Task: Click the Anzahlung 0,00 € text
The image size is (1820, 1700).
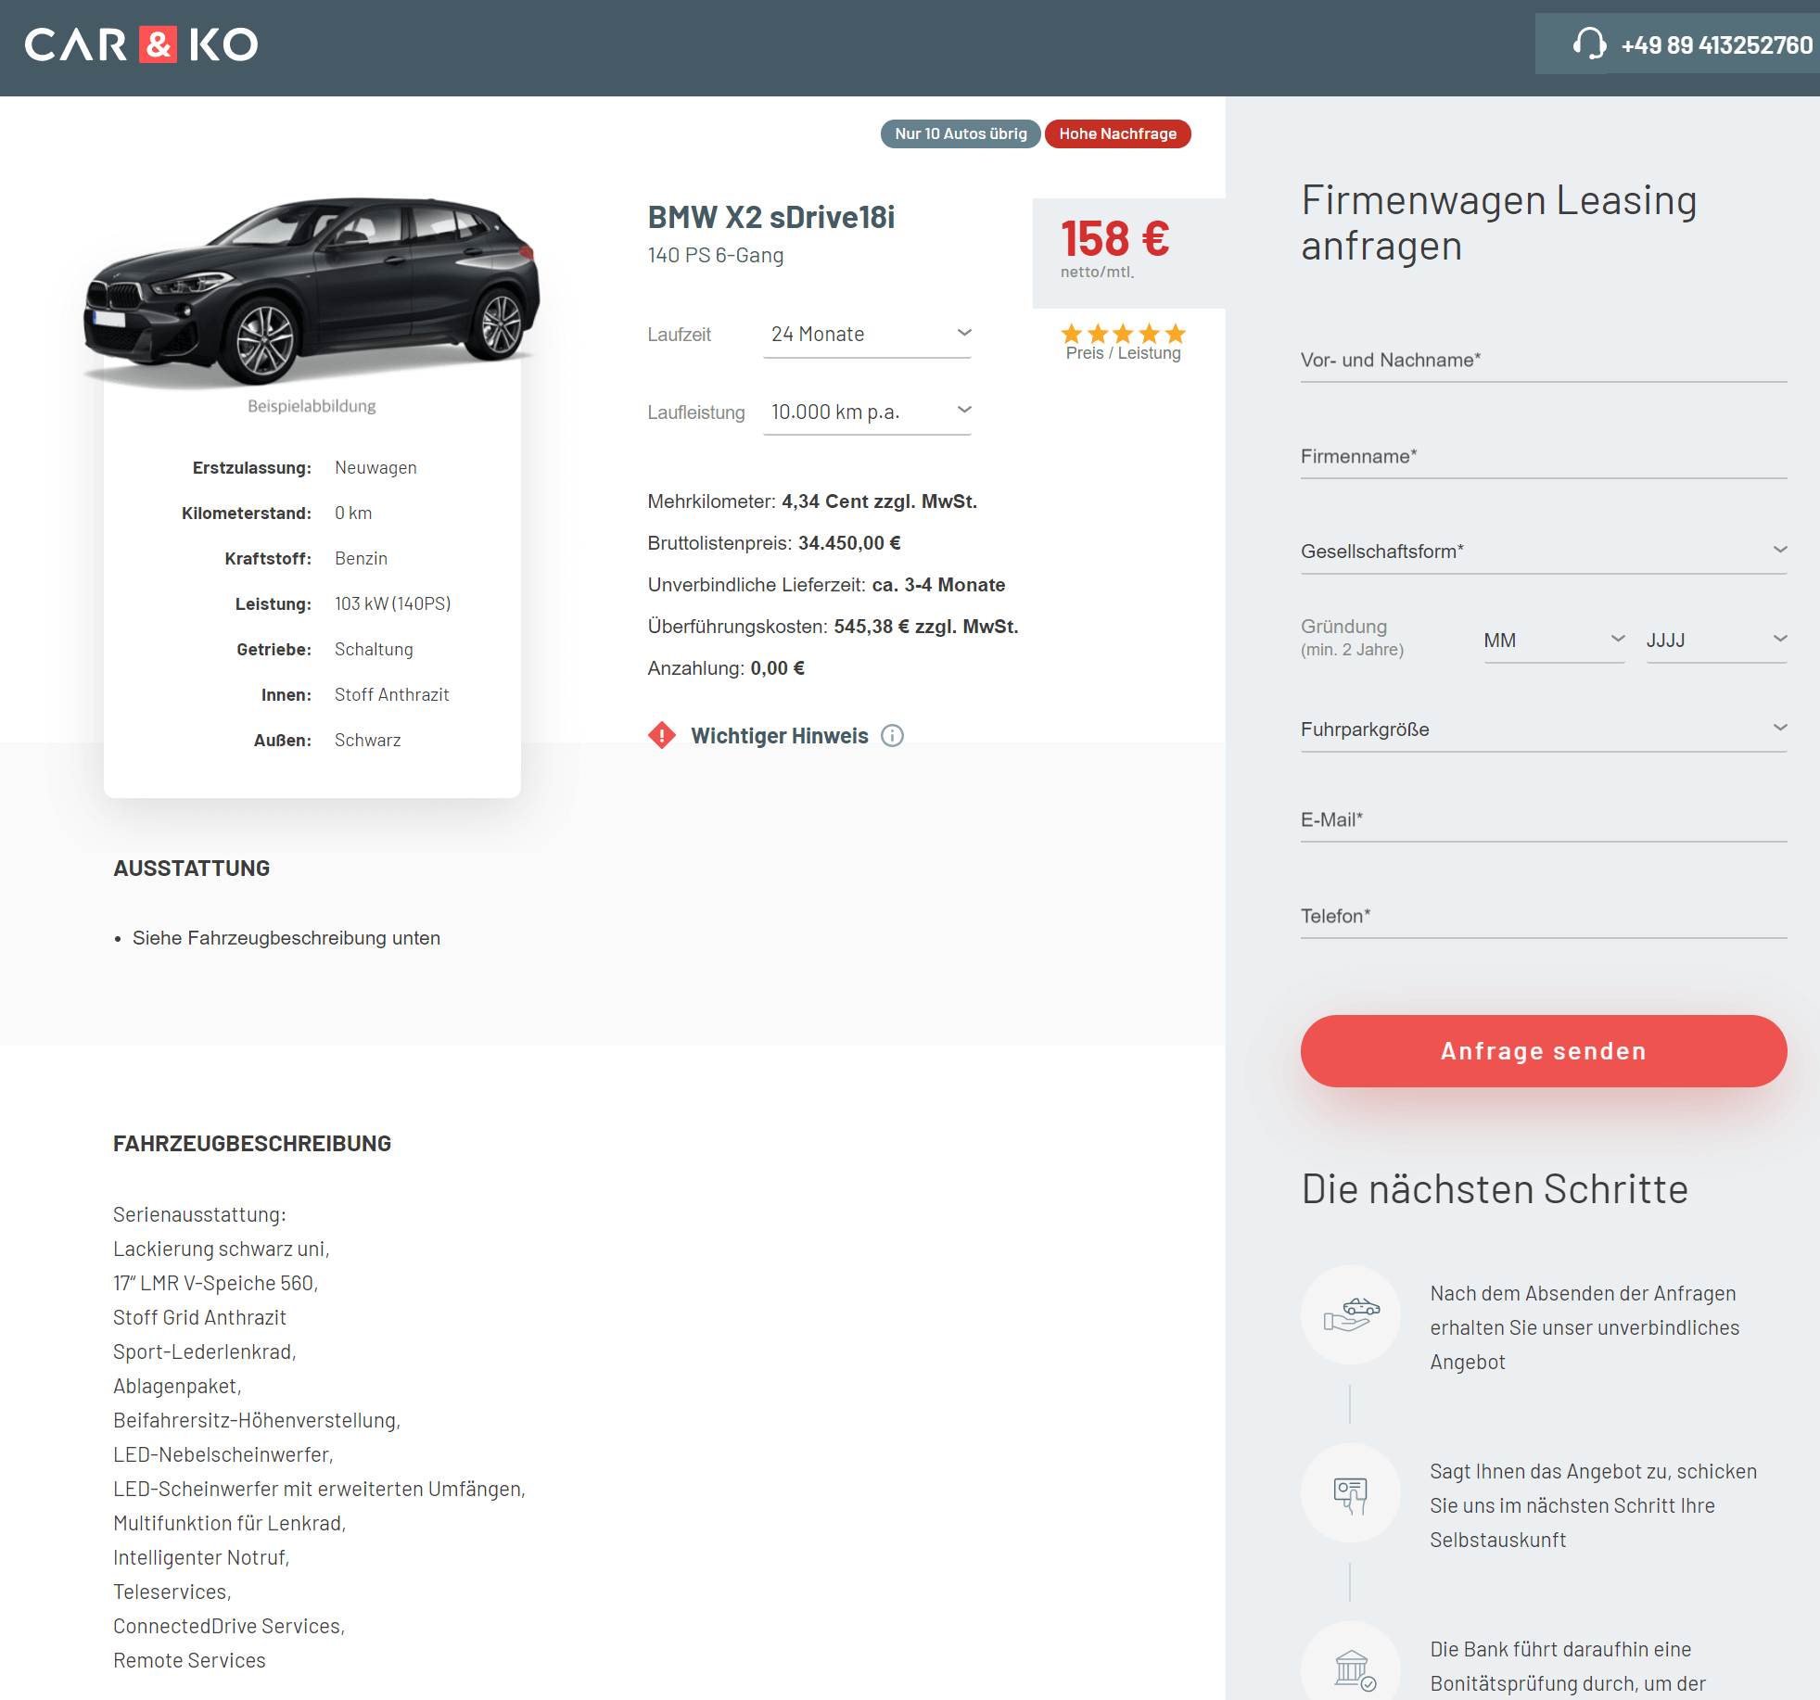Action: 726,668
